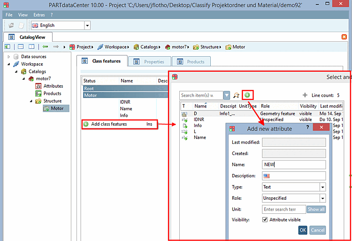
Task: Click the navigate forward arrow
Action: (56, 46)
